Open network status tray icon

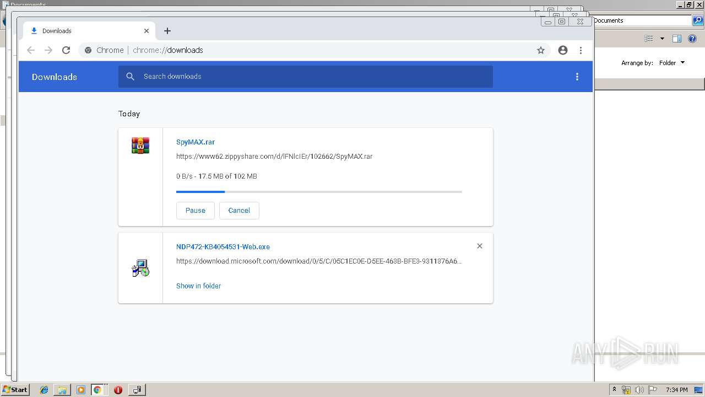point(626,390)
